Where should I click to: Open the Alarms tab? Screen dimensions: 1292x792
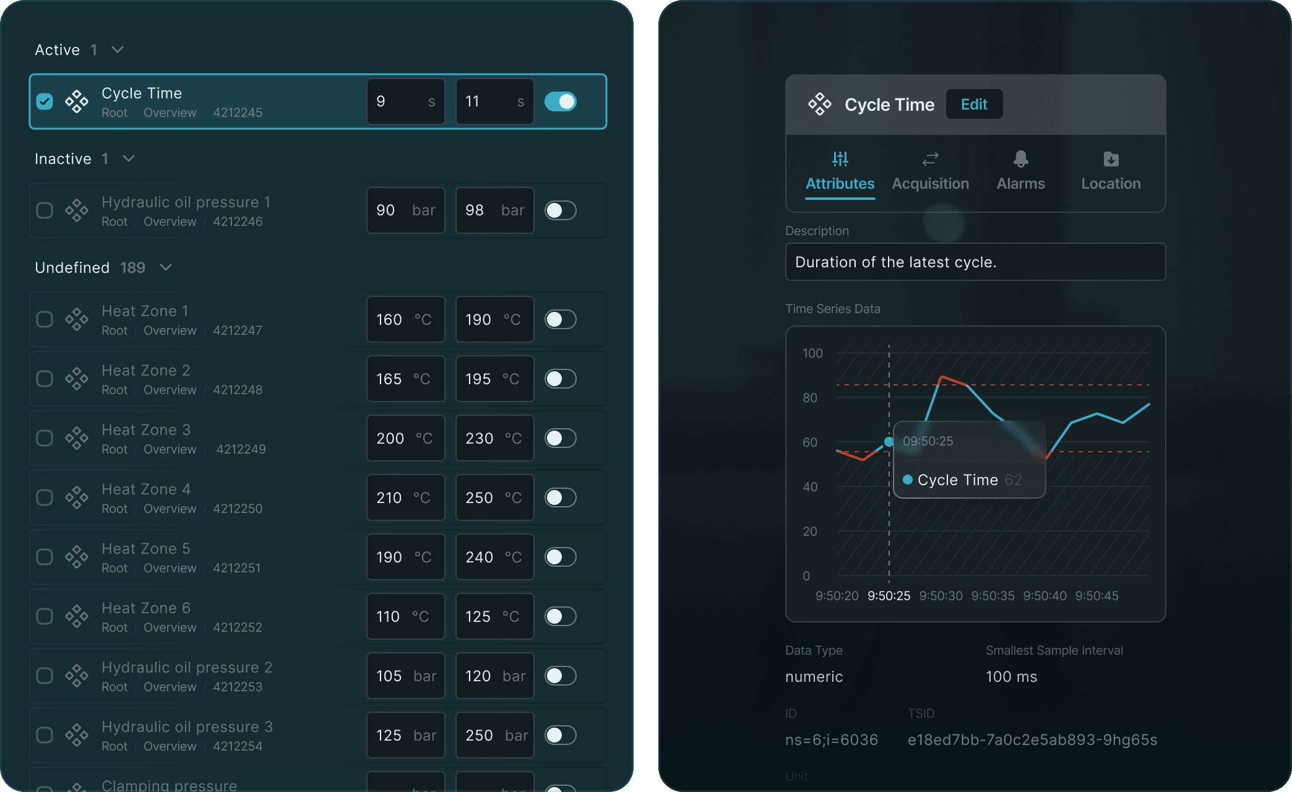pyautogui.click(x=1020, y=183)
